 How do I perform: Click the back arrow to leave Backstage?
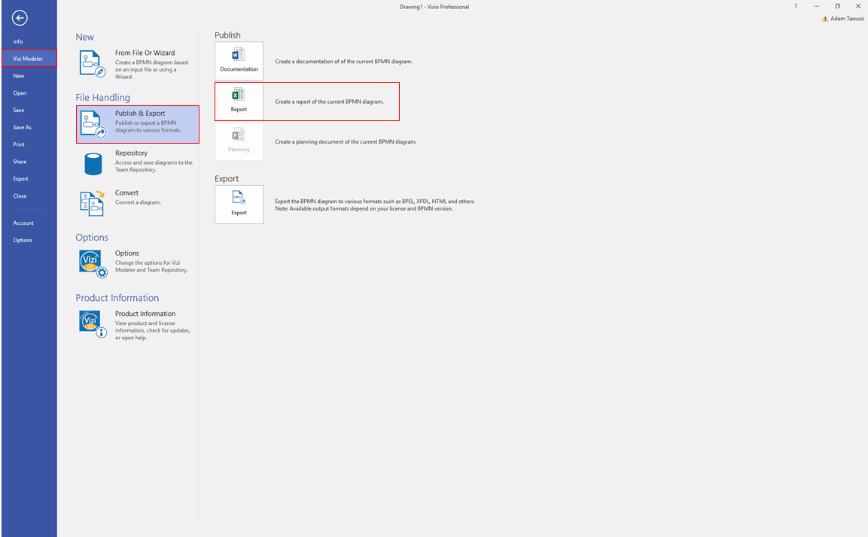click(x=20, y=18)
